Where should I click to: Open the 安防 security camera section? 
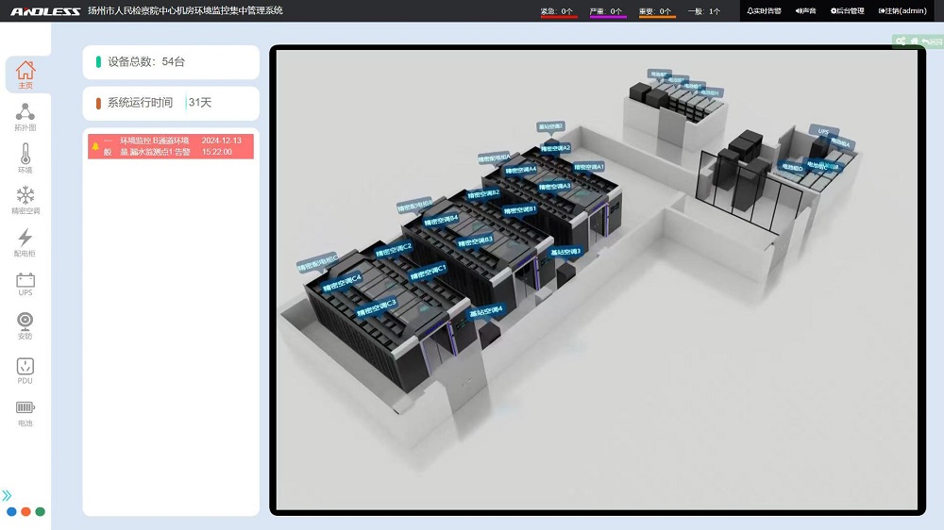pyautogui.click(x=25, y=325)
